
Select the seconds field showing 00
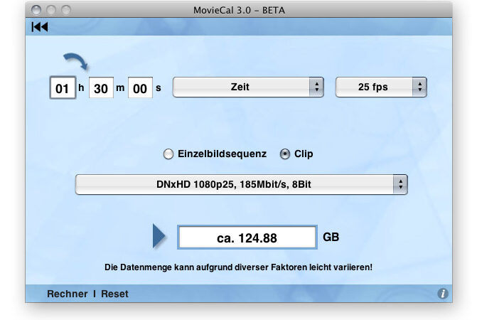(x=140, y=89)
